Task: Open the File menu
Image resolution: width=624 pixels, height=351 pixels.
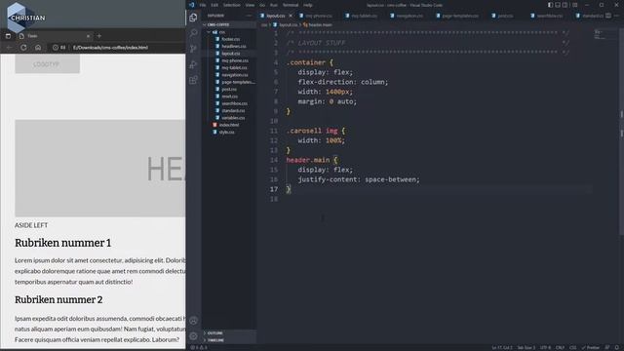Action: point(203,5)
